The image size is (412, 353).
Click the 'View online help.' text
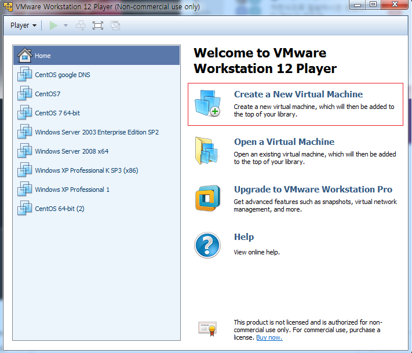point(257,252)
